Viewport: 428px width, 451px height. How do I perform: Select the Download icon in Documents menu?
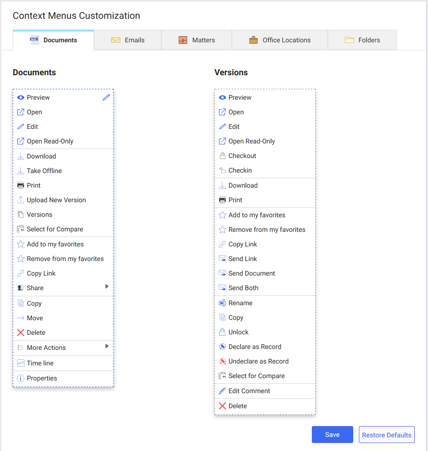click(x=21, y=156)
